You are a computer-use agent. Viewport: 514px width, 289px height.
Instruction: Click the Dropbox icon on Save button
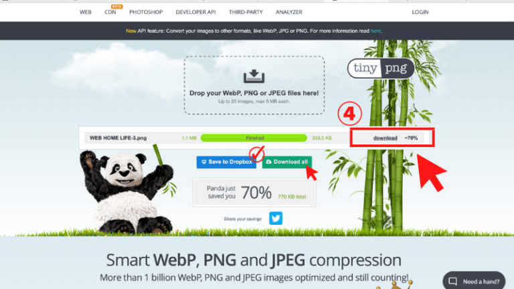(x=204, y=162)
